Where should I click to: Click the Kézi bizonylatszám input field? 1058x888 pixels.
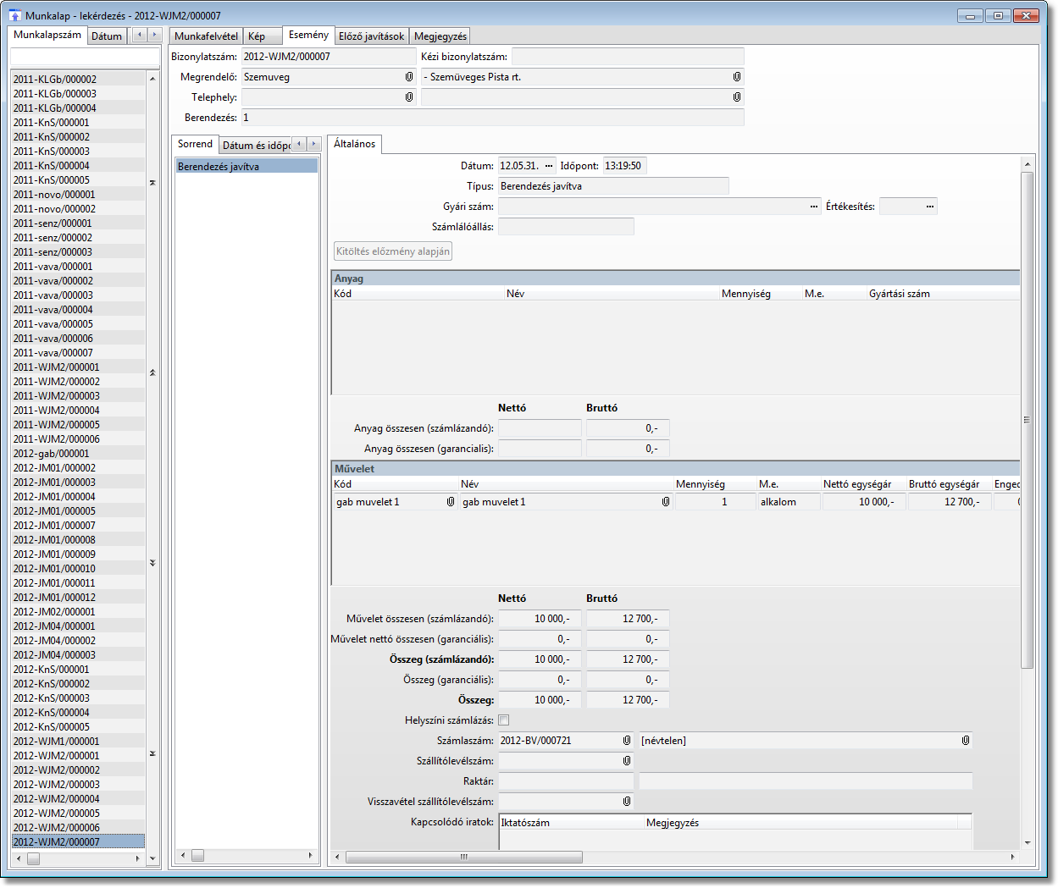point(627,57)
